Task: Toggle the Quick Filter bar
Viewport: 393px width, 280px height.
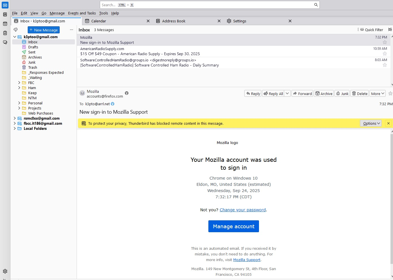Action: 372,30
